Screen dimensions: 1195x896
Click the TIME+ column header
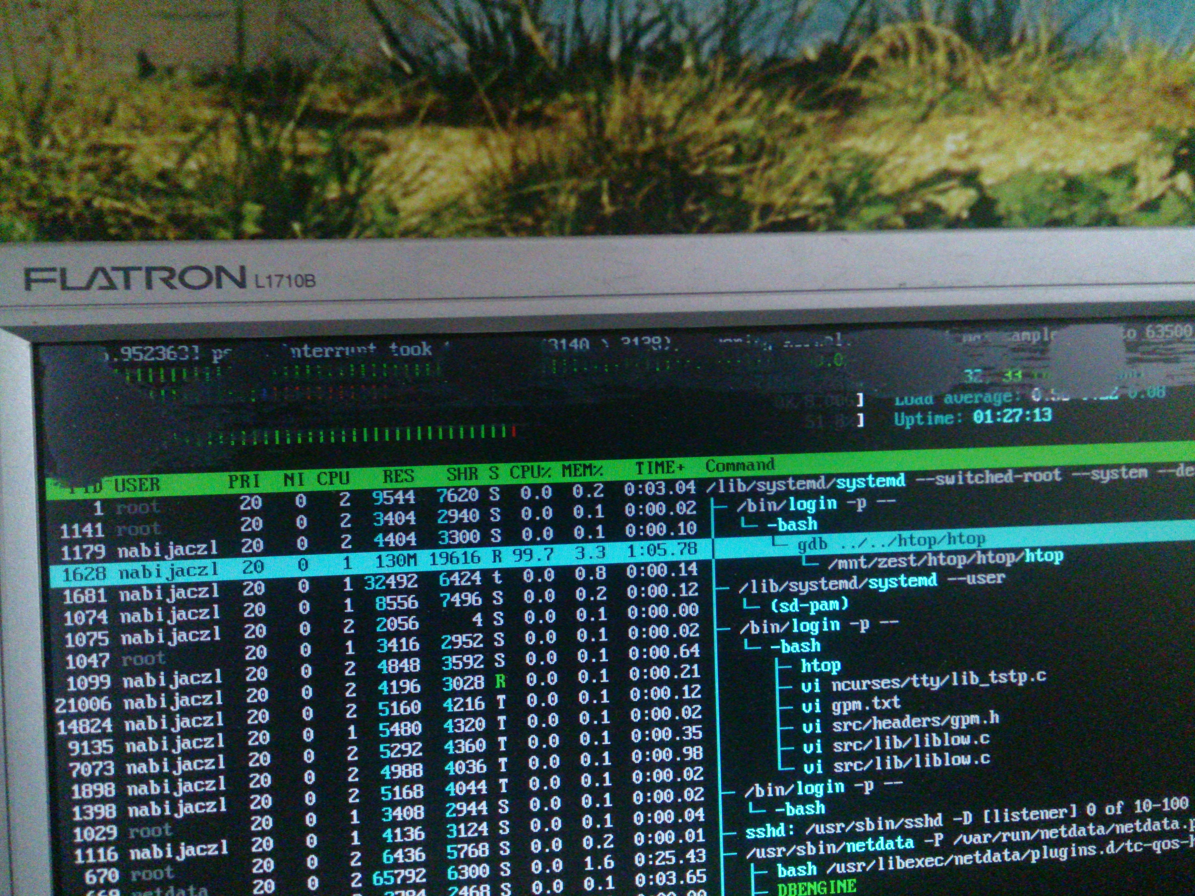(660, 468)
